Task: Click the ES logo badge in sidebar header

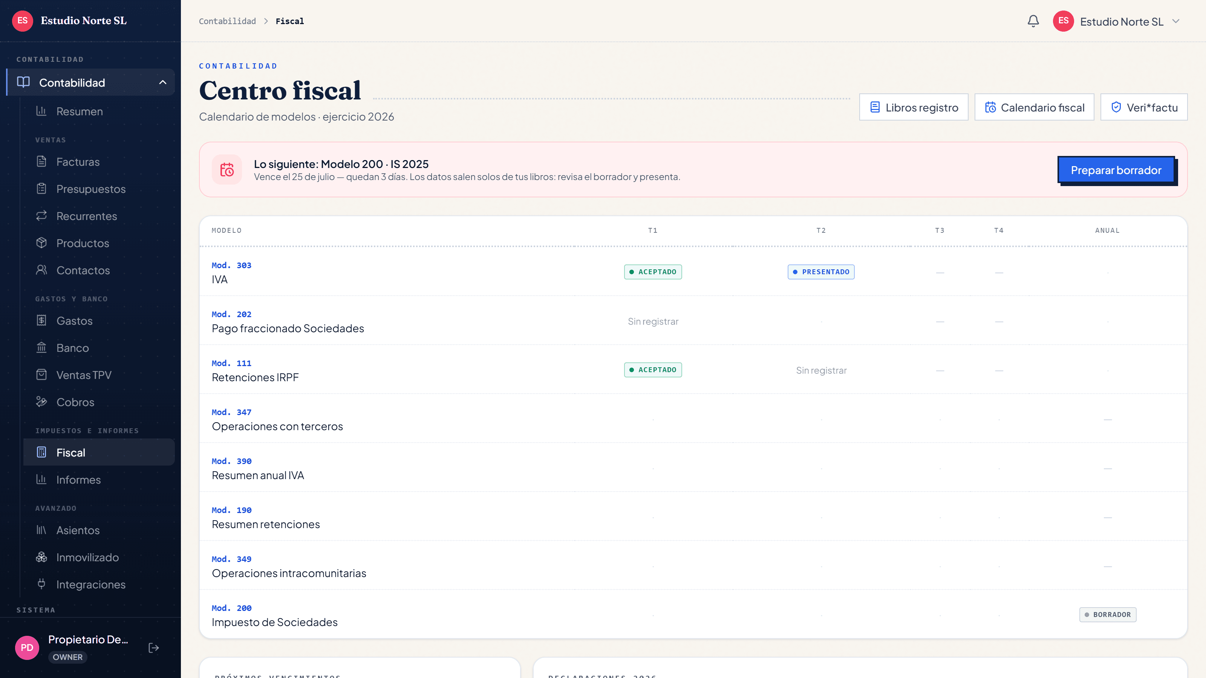Action: (23, 21)
